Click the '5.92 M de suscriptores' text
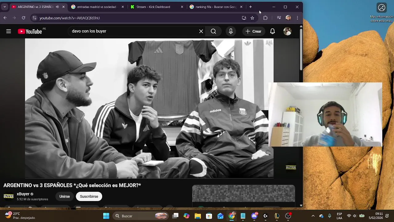This screenshot has width=394, height=222. 32,199
